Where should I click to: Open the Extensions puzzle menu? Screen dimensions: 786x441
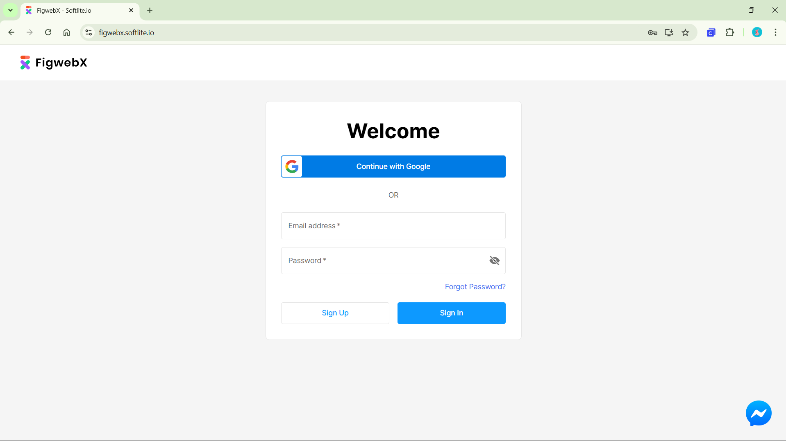pyautogui.click(x=730, y=32)
